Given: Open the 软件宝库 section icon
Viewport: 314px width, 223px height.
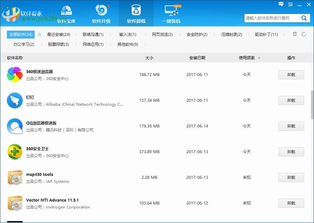Looking at the screenshot, I should click(x=66, y=10).
